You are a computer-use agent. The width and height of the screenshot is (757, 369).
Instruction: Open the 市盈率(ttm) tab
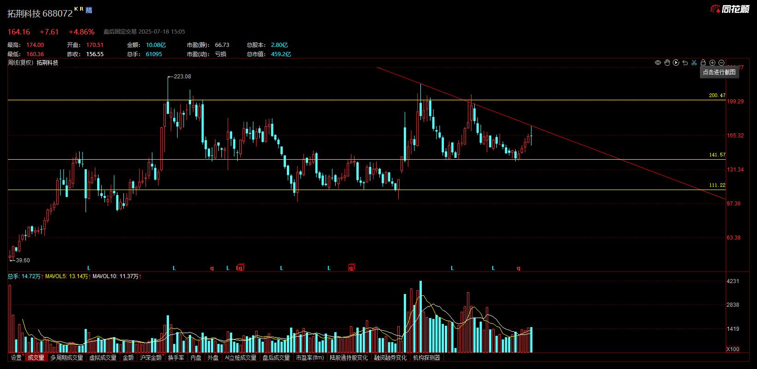(x=310, y=357)
